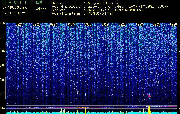The width and height of the screenshot is (180, 114).
Task: Click the 0929 time marker
Action: pyautogui.click(x=156, y=25)
